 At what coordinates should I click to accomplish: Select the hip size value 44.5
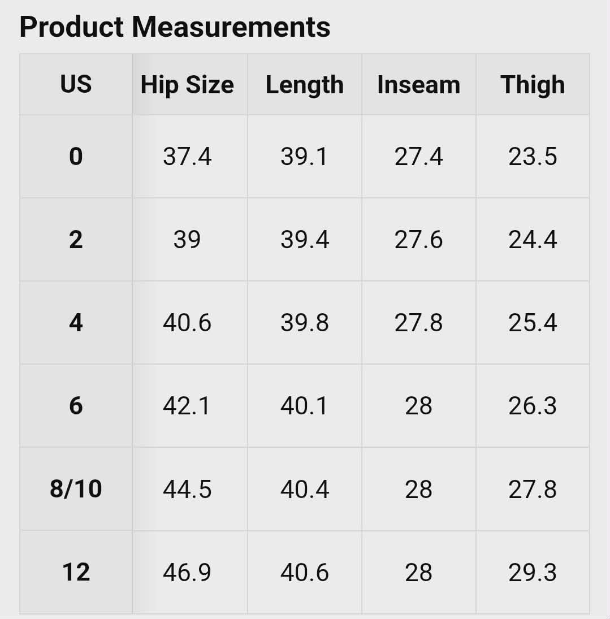pyautogui.click(x=187, y=489)
